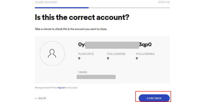205x102 pixels.
Task: Go back using the BACK link
Action: point(40,98)
